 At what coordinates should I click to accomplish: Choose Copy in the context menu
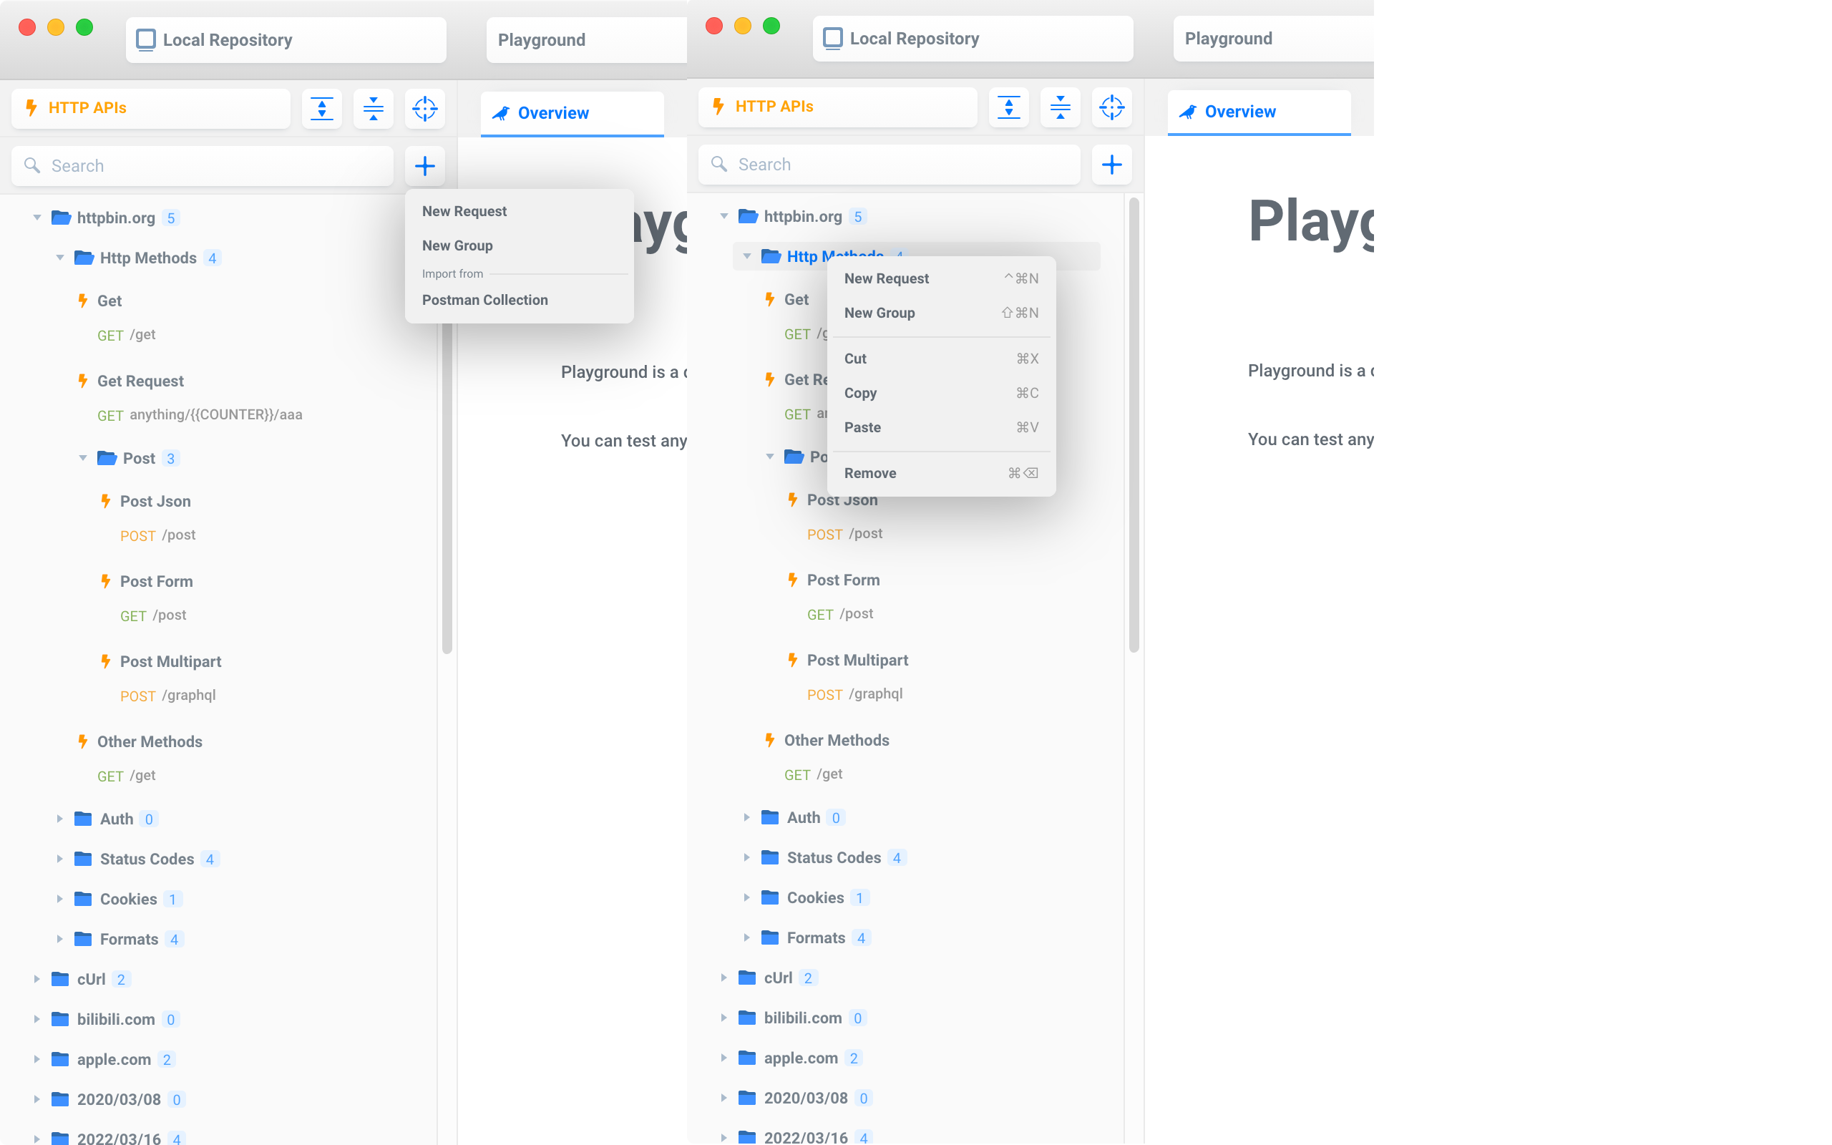860,393
